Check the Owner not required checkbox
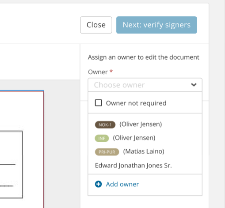The width and height of the screenshot is (225, 208). (x=98, y=103)
